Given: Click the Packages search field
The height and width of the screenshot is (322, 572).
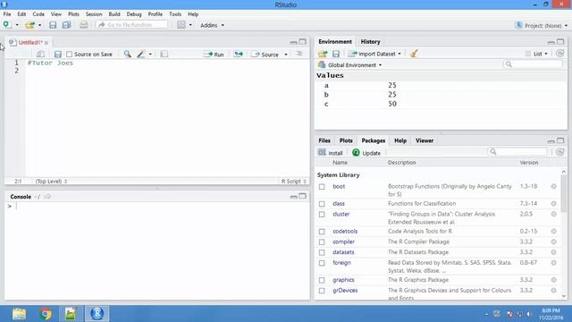Looking at the screenshot, I should tap(517, 151).
